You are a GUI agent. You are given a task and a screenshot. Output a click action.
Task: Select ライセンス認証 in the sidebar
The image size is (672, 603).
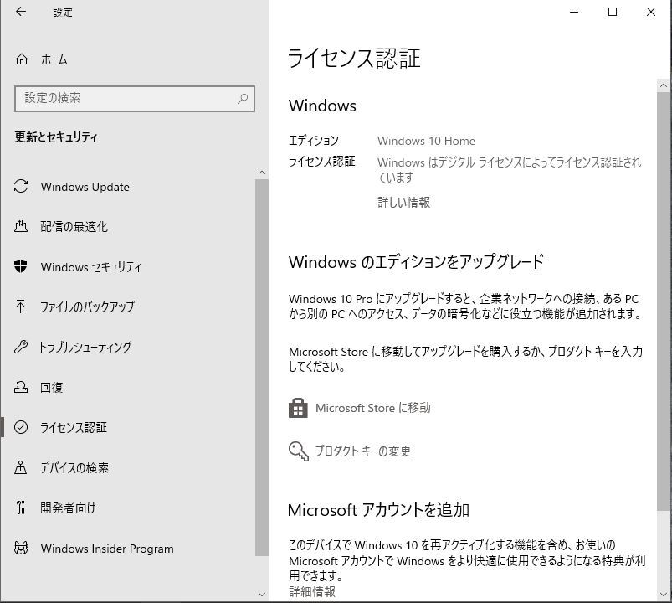pyautogui.click(x=74, y=427)
